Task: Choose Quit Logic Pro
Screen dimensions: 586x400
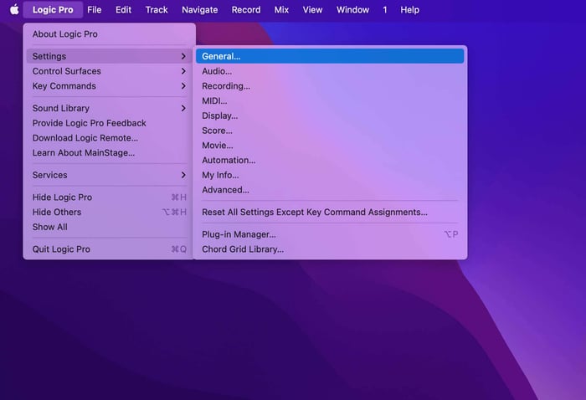Action: coord(109,249)
